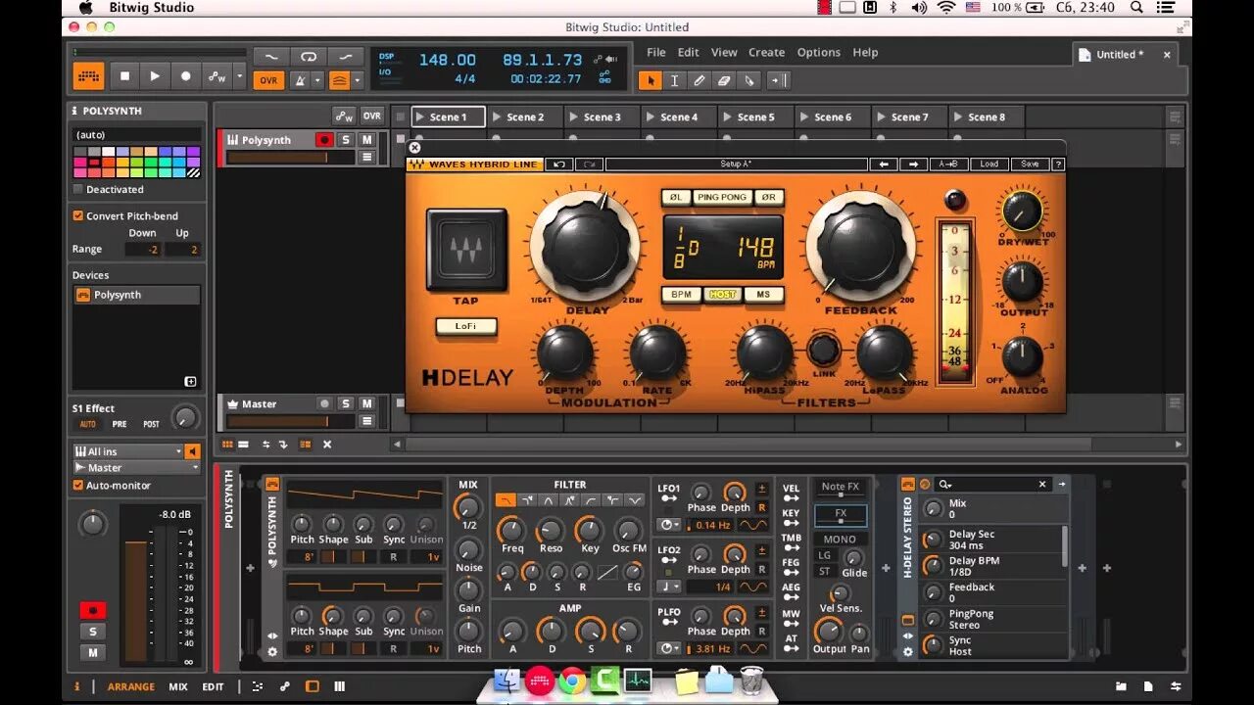Toggle the orange launcher grid view button
The image size is (1254, 705).
click(88, 75)
